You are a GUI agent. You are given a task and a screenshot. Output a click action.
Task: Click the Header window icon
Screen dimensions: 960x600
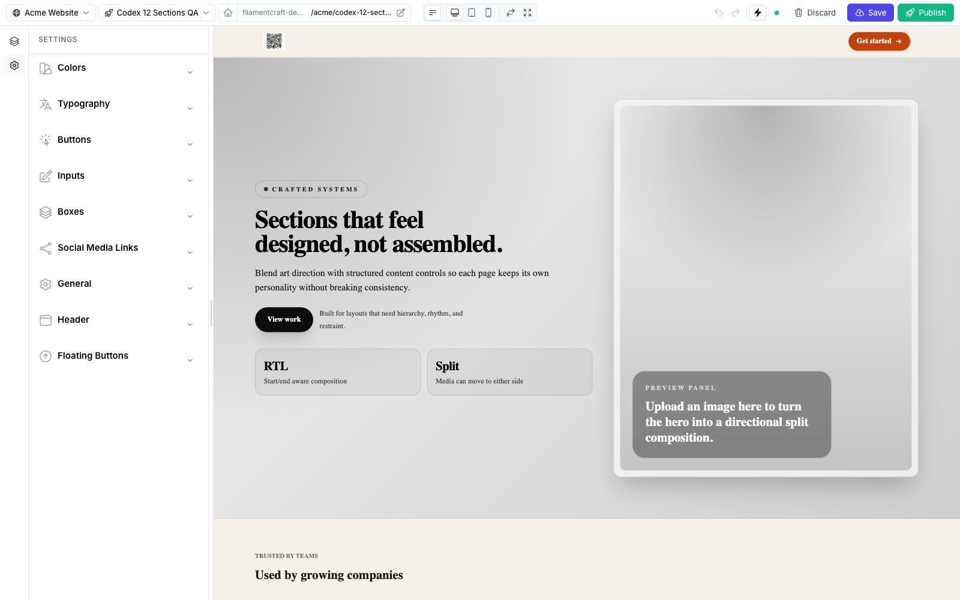[x=46, y=320]
